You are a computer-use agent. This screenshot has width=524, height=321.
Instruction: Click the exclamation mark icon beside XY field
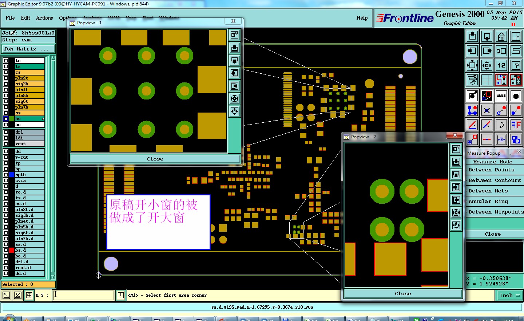pos(121,295)
